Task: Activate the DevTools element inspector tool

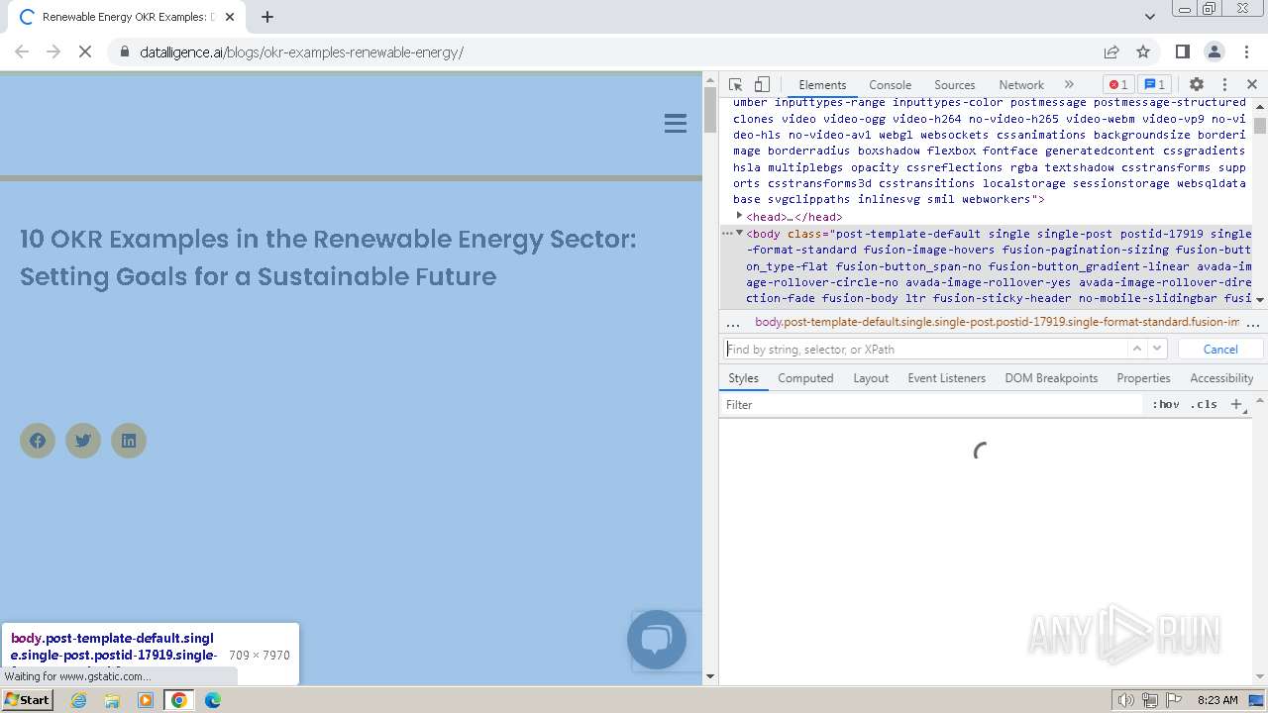Action: point(735,85)
